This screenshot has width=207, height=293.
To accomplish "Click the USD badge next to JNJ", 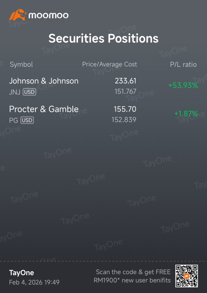I will (x=29, y=92).
